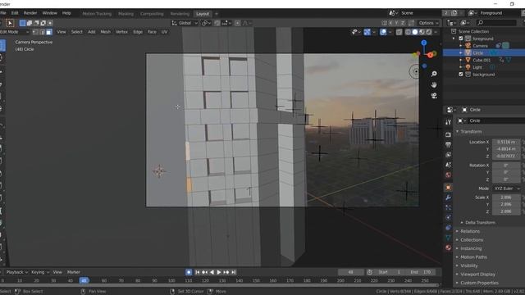Select wireframe viewport shading
Screen dimensions: 525x295
[408, 32]
